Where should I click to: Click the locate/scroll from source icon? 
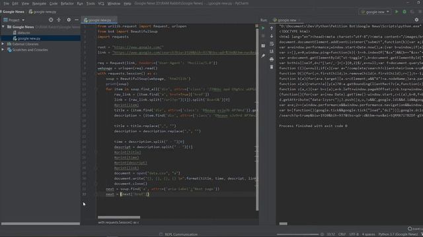pos(51,20)
